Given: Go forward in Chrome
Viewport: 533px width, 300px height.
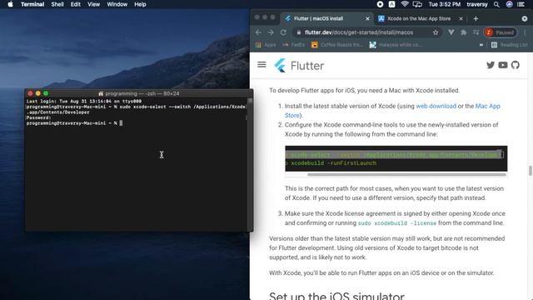Looking at the screenshot, I should point(271,32).
